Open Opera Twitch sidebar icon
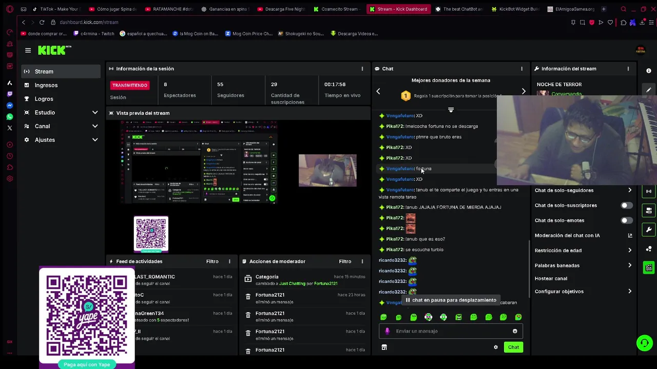Screen dimensions: 657x369 coord(10,94)
